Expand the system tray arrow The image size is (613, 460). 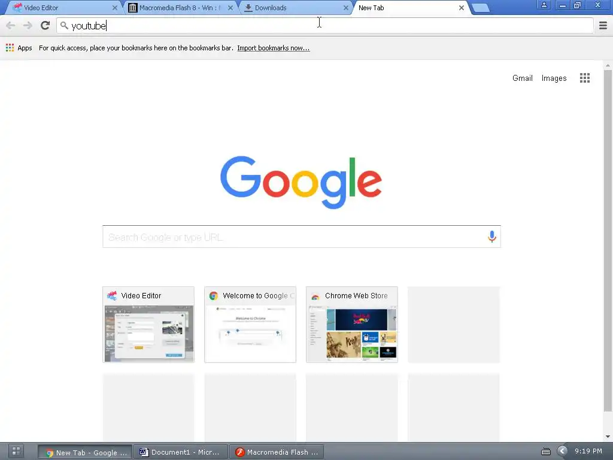click(562, 452)
